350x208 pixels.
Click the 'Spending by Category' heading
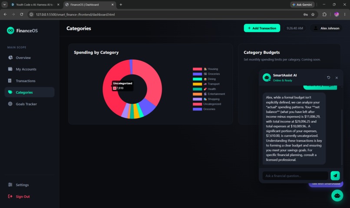96,53
